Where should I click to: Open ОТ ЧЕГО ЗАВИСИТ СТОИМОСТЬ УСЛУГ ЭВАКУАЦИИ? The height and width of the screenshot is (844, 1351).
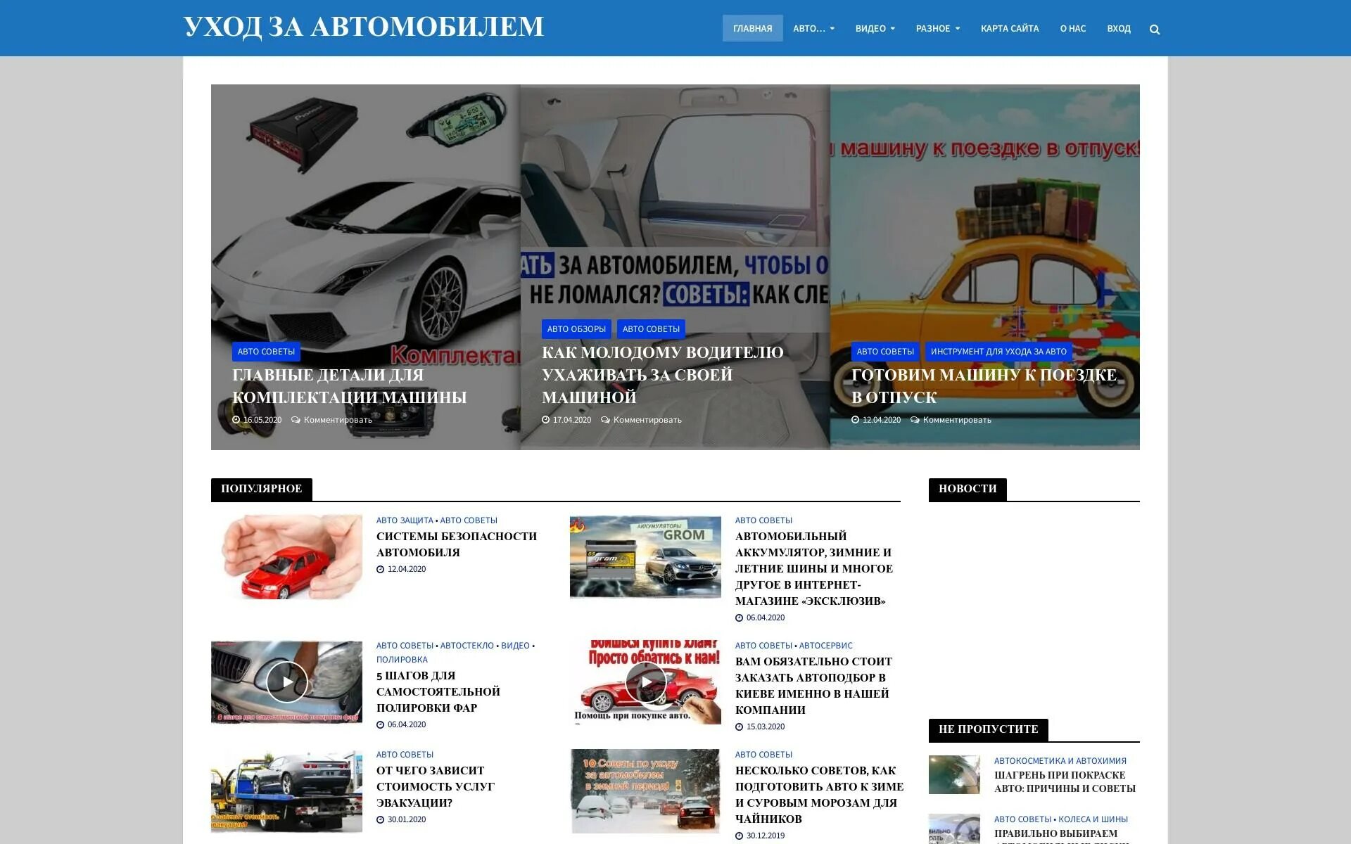(x=436, y=786)
